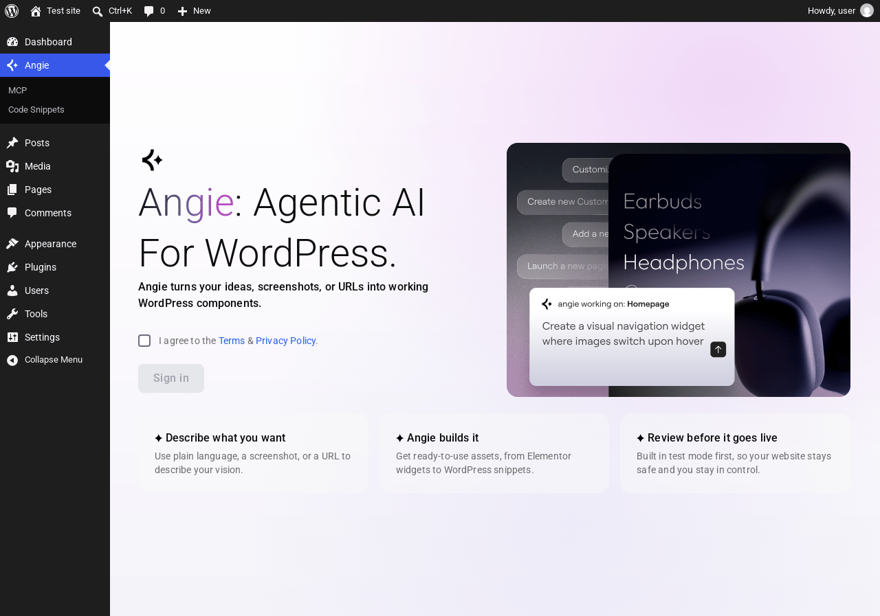Open the Settings menu
880x616 pixels.
pos(55,337)
